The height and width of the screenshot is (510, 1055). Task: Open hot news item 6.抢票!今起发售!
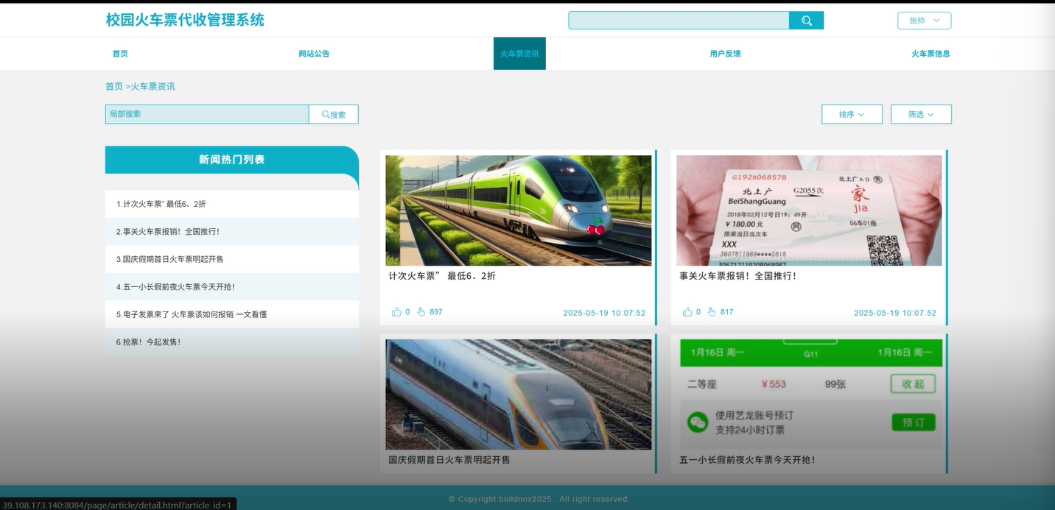232,342
